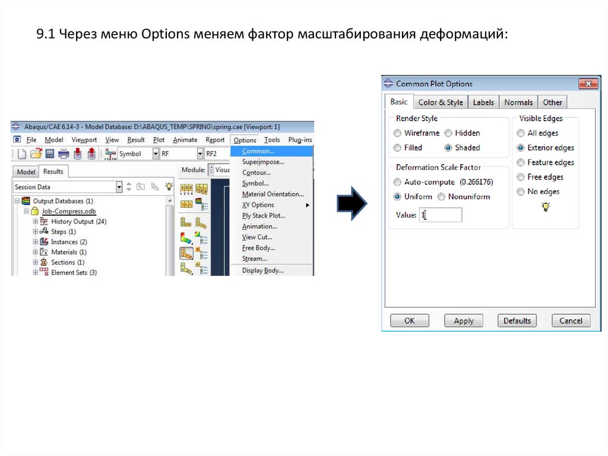Click the History Output tree icon
The width and height of the screenshot is (608, 456).
click(44, 221)
